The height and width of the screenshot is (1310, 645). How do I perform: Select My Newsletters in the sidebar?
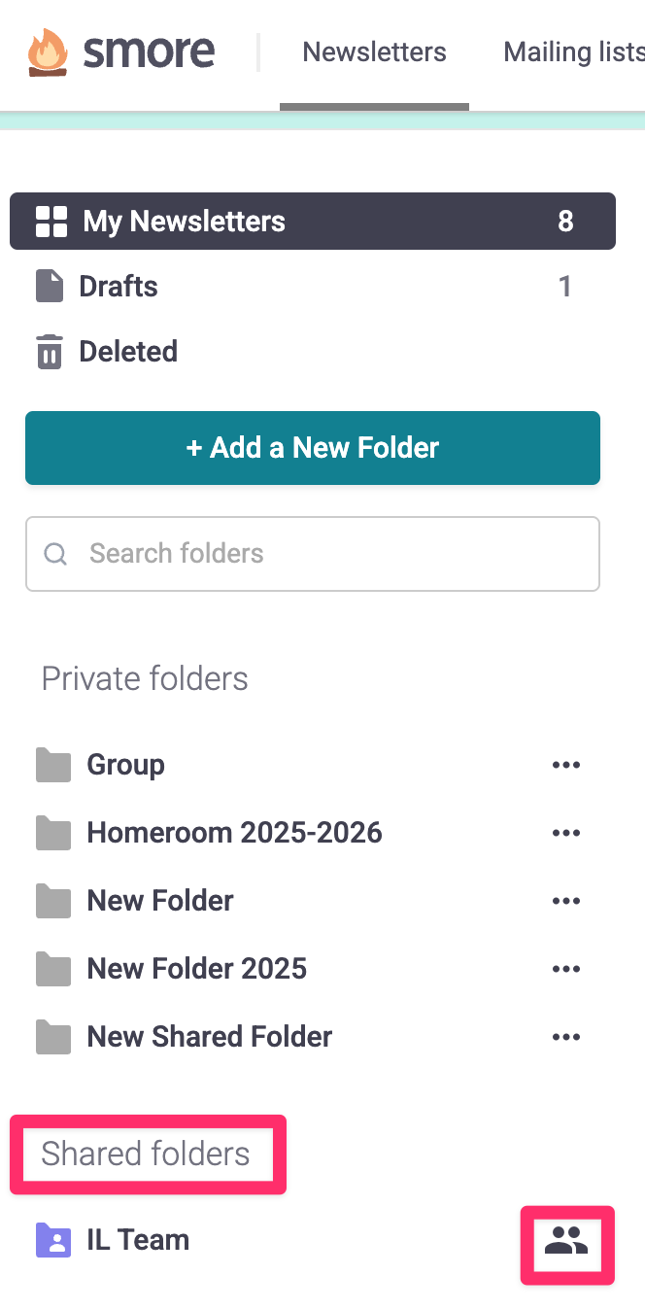pos(185,222)
